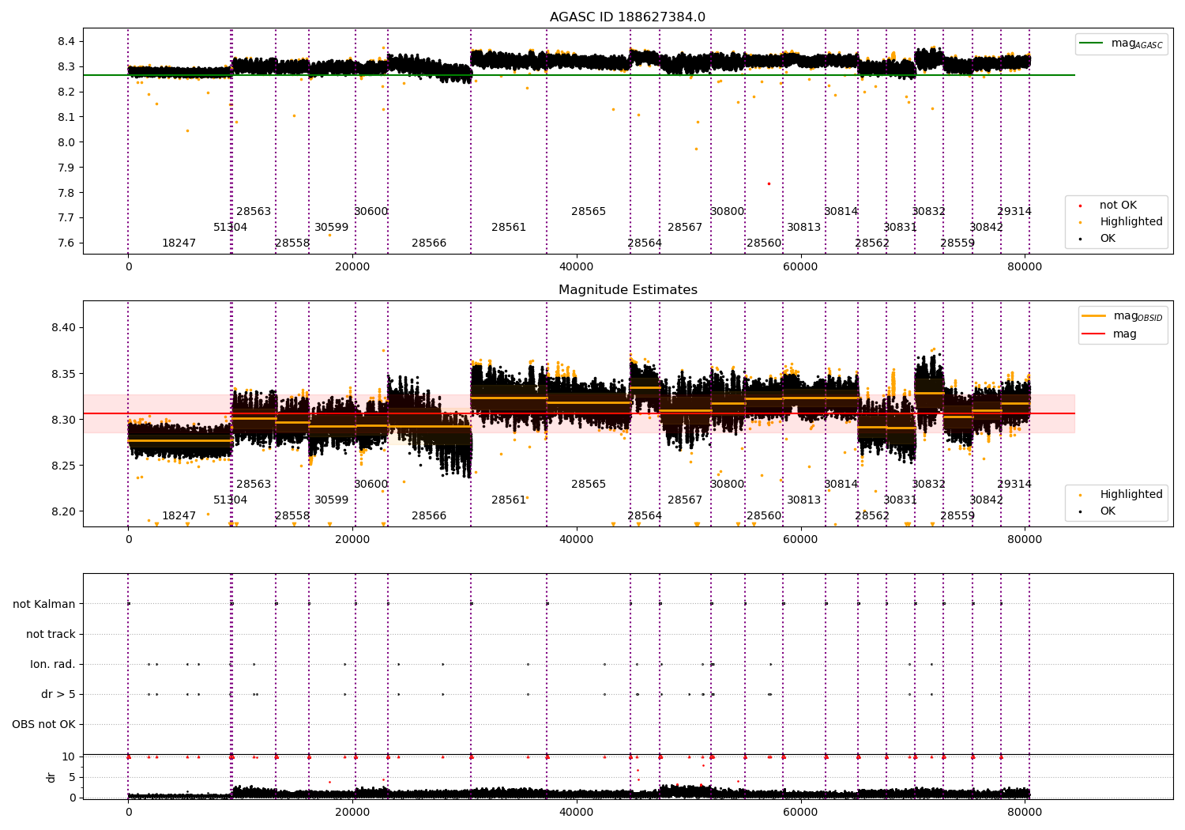Image resolution: width=1185 pixels, height=830 pixels.
Task: Click the 7.6 y-axis tick label
Action: tap(67, 243)
